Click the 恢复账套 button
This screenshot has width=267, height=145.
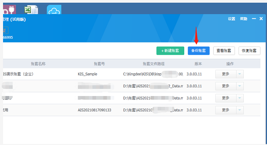coord(249,50)
